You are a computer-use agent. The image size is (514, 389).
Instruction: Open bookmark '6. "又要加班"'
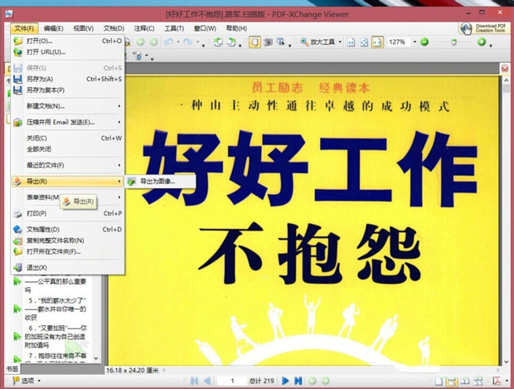[57, 337]
